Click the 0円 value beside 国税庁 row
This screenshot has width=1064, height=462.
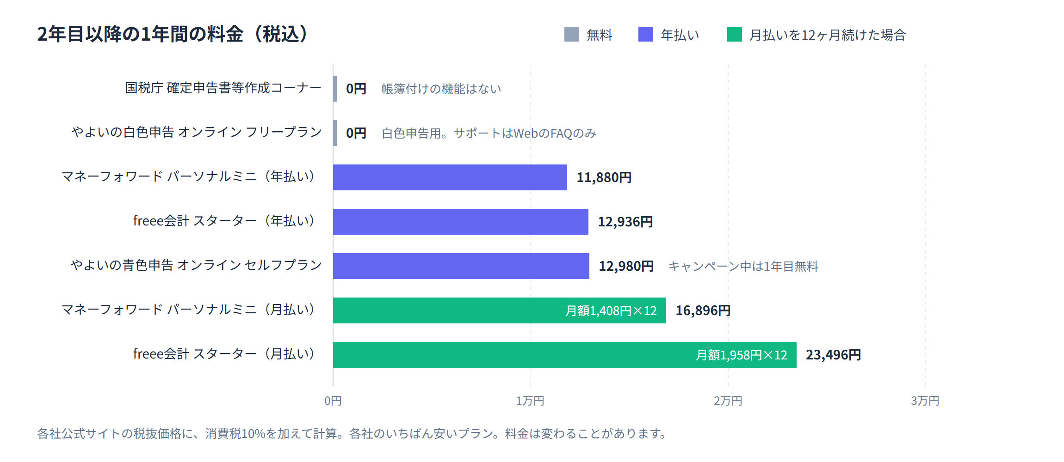point(356,89)
